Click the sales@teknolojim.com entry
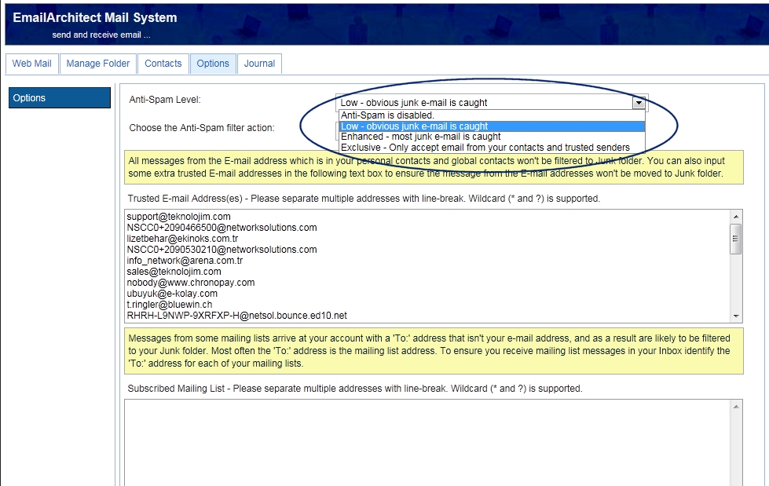 click(x=174, y=271)
